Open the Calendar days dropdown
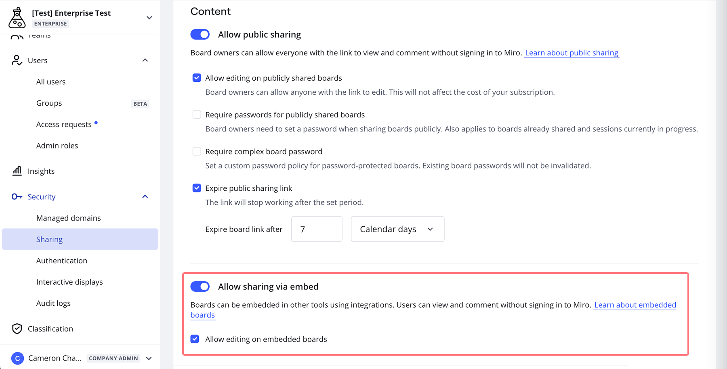Image resolution: width=727 pixels, height=369 pixels. pyautogui.click(x=397, y=229)
